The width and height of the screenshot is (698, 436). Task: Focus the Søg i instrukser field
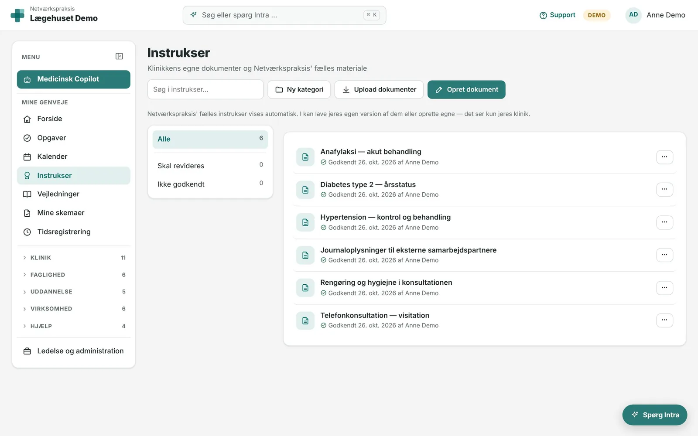(x=205, y=89)
